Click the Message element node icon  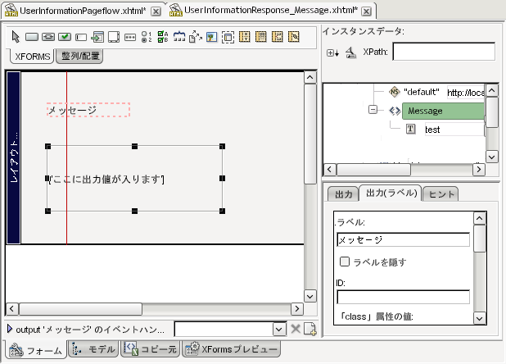point(395,111)
